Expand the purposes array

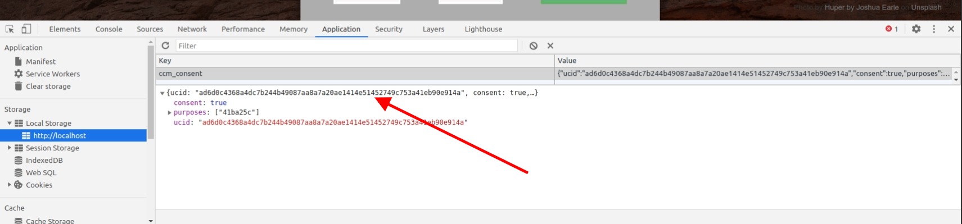[169, 113]
